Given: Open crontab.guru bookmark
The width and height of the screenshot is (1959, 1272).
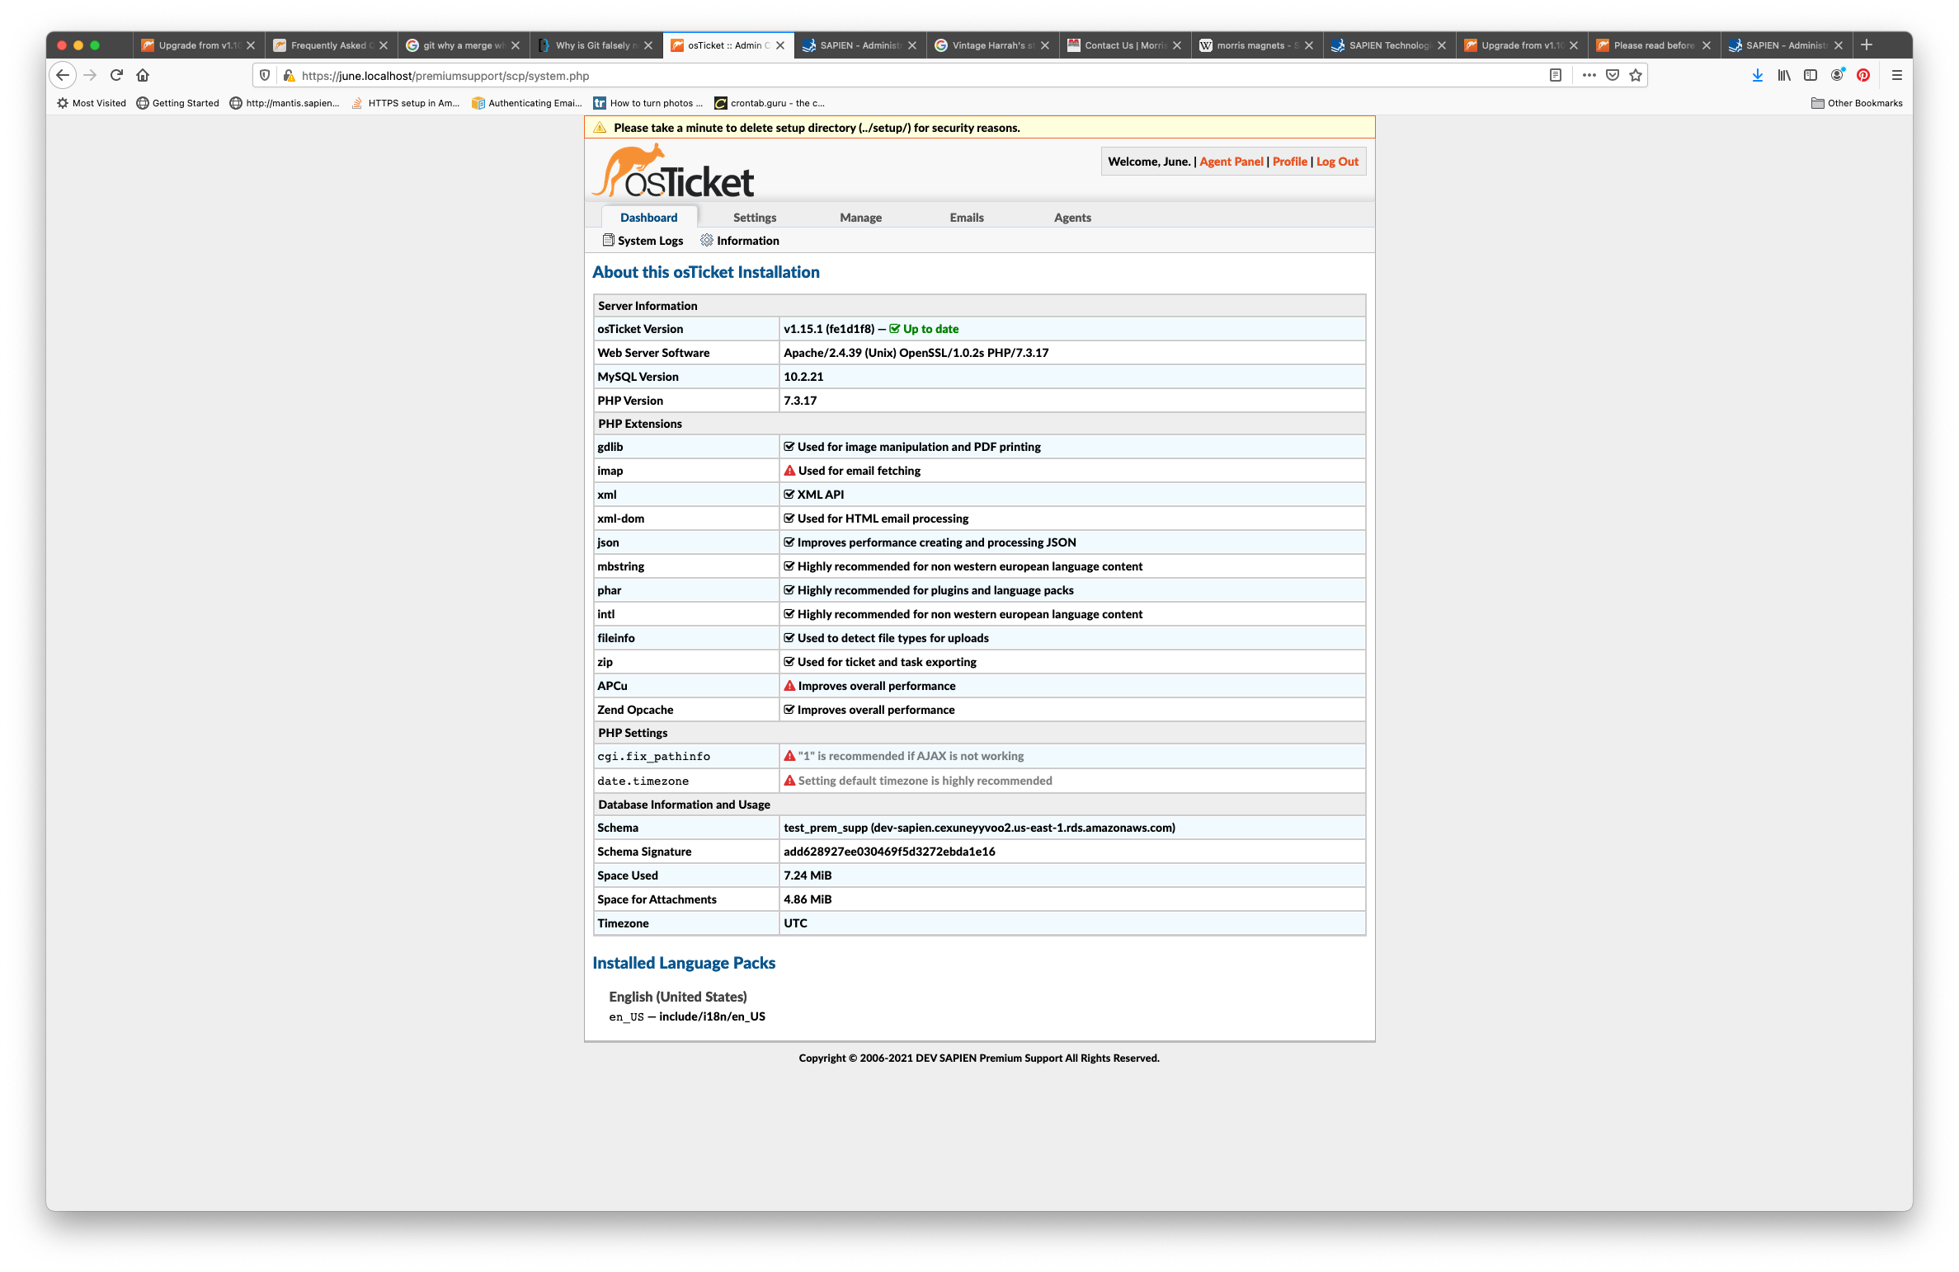Looking at the screenshot, I should [x=770, y=103].
